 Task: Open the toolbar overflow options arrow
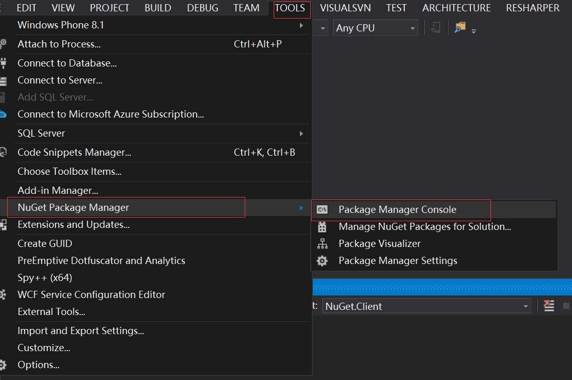(x=474, y=31)
